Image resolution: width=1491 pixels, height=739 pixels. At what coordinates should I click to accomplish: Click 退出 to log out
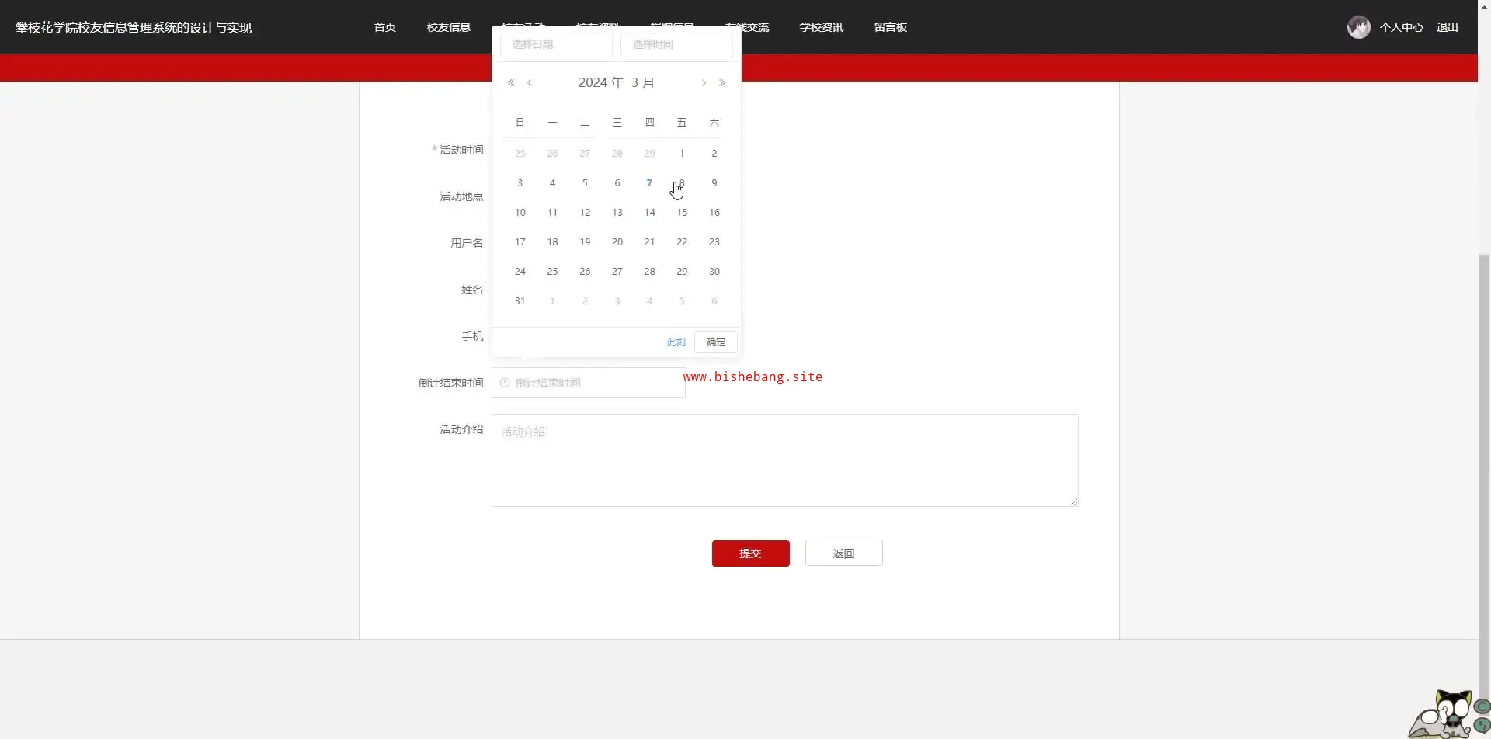coord(1448,27)
